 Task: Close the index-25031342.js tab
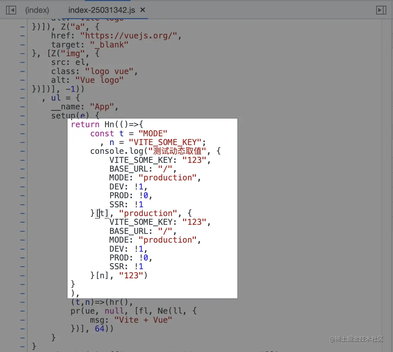143,10
